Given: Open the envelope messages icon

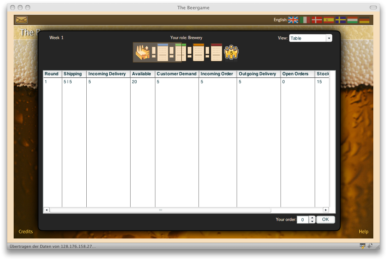Looking at the screenshot, I should [x=21, y=20].
